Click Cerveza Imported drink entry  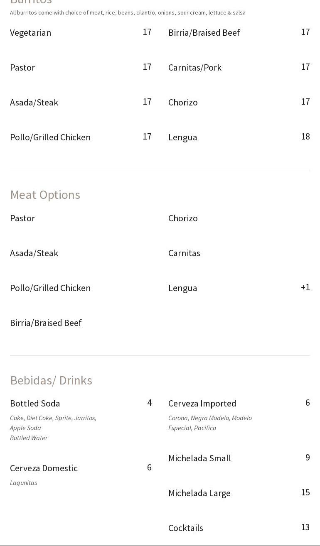click(x=202, y=404)
